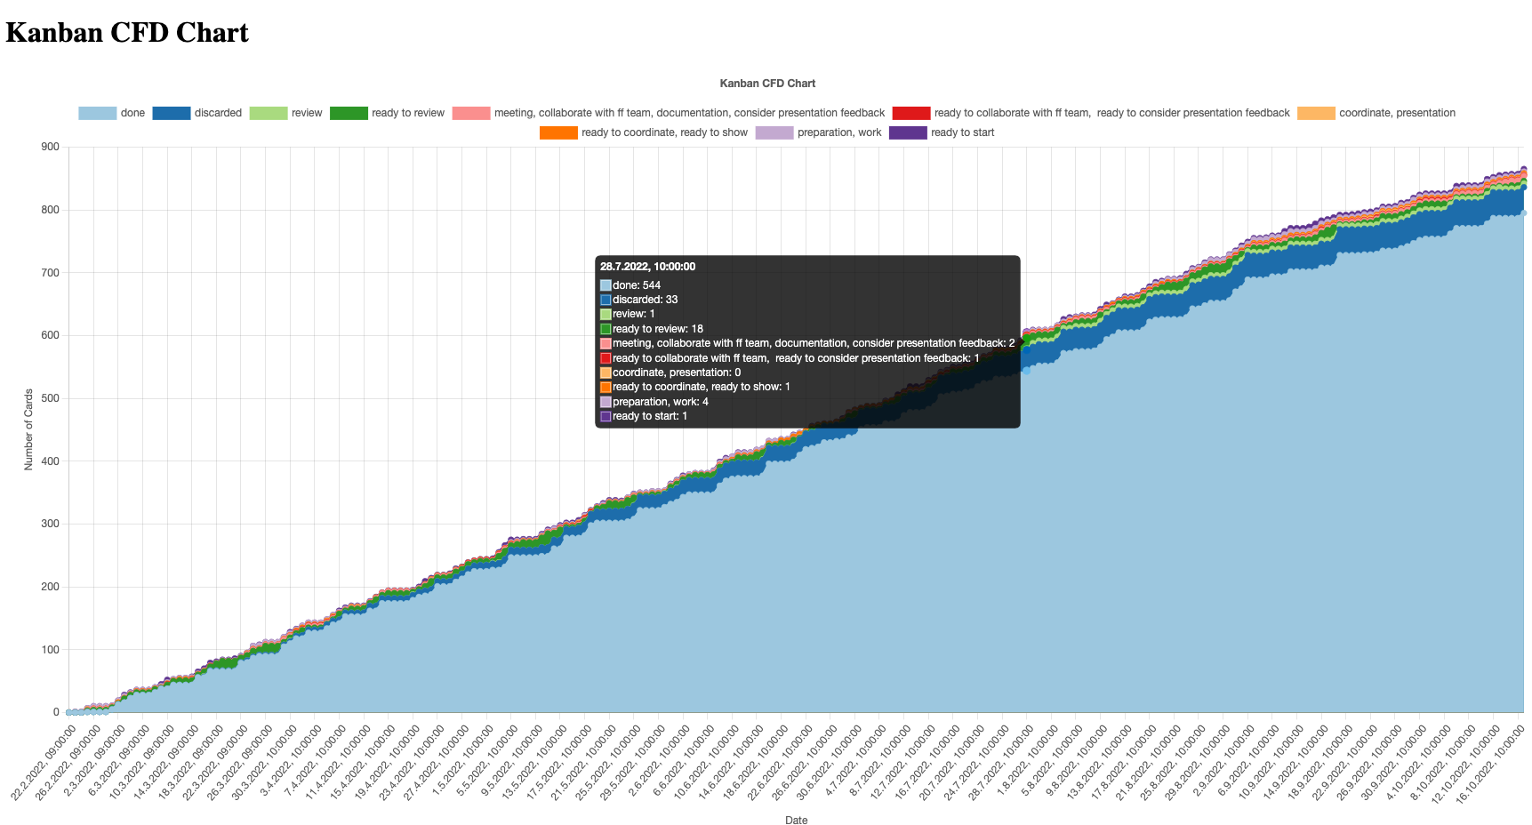Toggle the 'preparation, work' lilac legend swatch
Image resolution: width=1532 pixels, height=825 pixels.
pyautogui.click(x=774, y=132)
